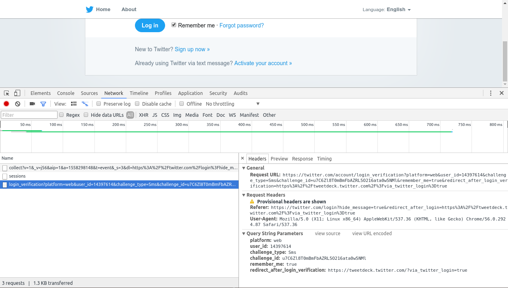Click the Log in button

pyautogui.click(x=150, y=25)
